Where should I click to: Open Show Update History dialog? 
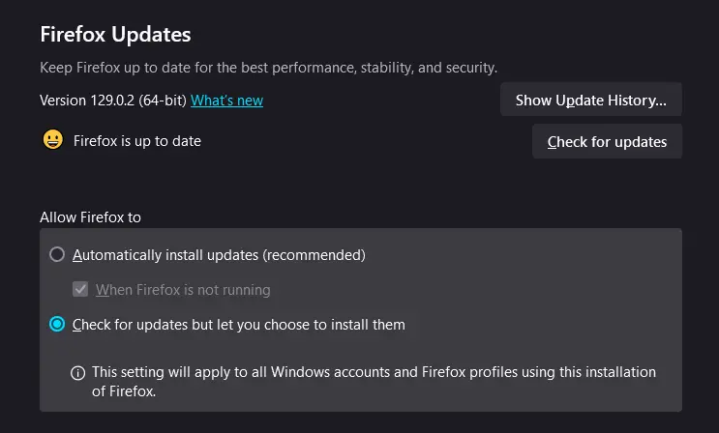pos(590,100)
